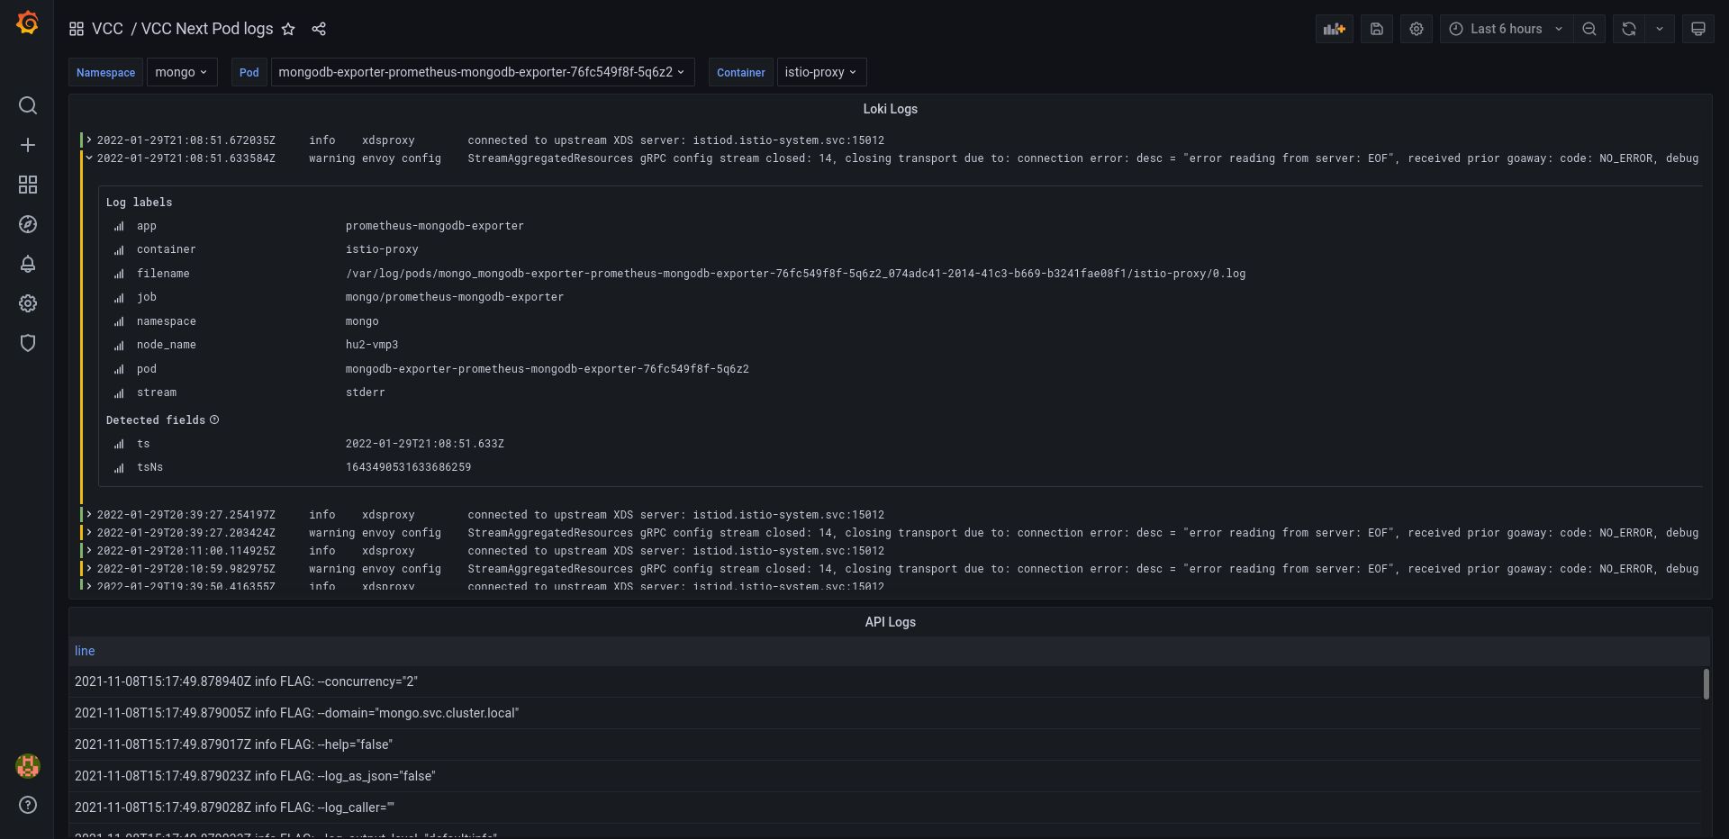This screenshot has height=839, width=1729.
Task: Cycle view mode with monitor icon
Action: [1698, 29]
